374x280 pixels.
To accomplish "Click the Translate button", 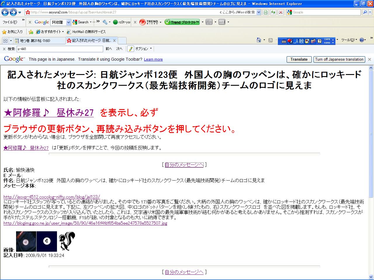I will (x=299, y=59).
